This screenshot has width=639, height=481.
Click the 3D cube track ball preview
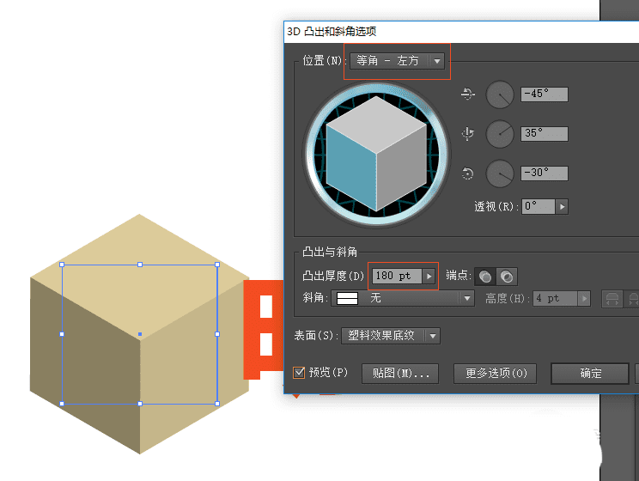(376, 155)
